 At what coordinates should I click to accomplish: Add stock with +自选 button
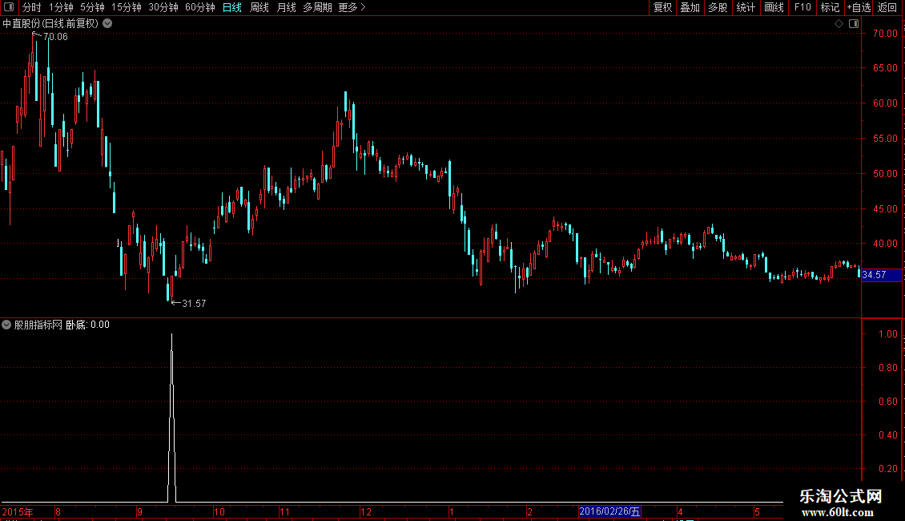859,7
